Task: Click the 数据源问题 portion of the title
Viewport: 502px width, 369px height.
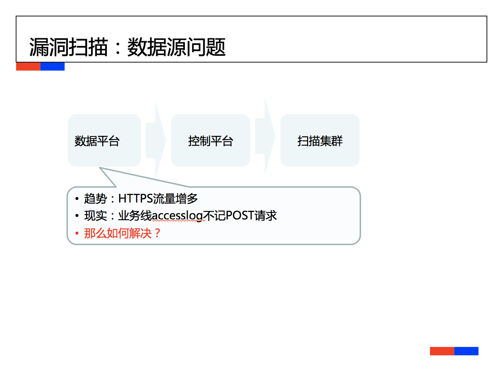Action: pyautogui.click(x=176, y=47)
